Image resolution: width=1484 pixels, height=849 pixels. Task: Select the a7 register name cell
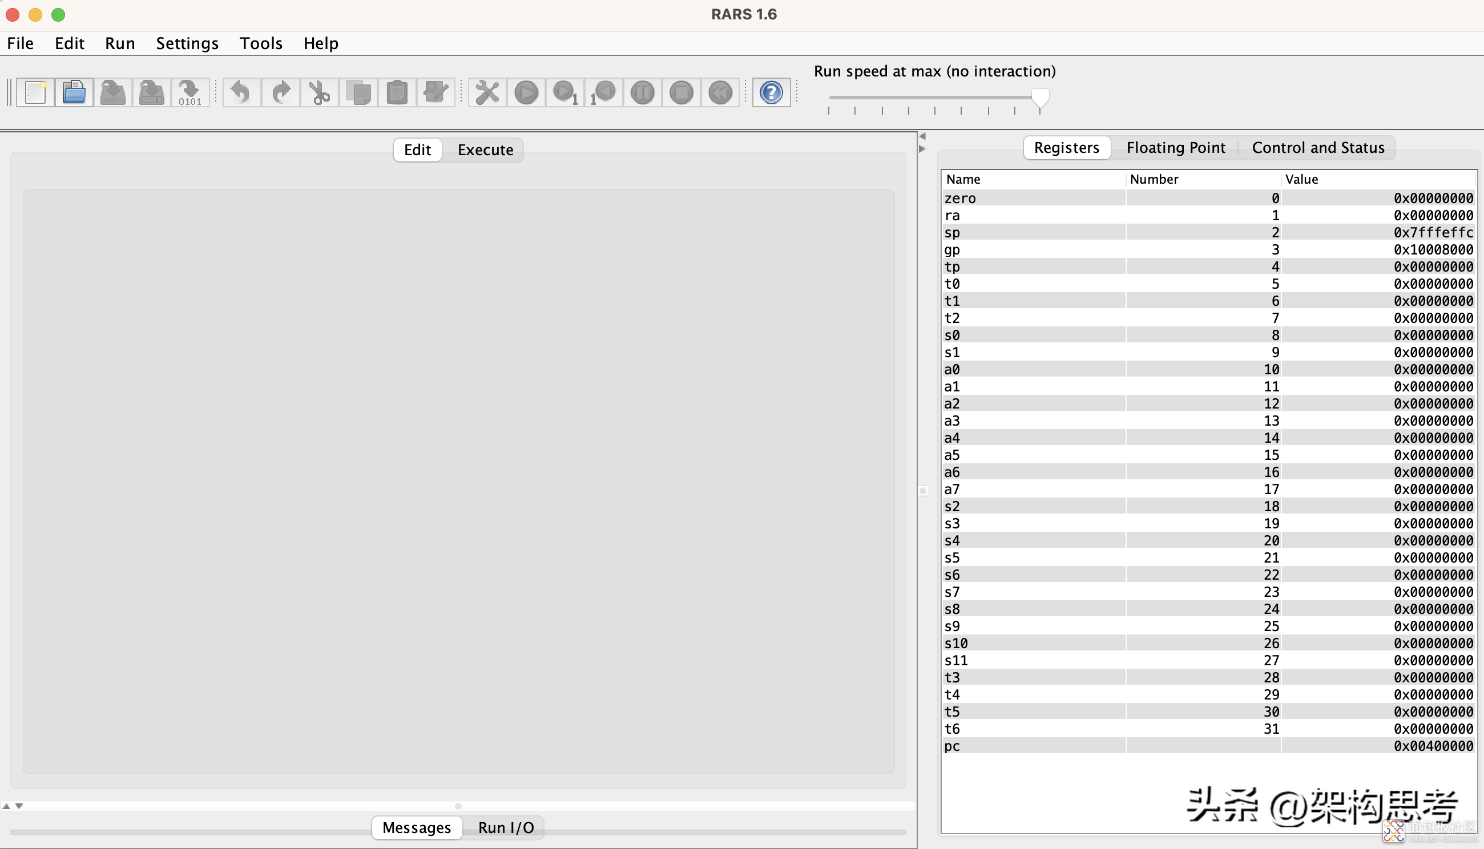(x=1033, y=489)
